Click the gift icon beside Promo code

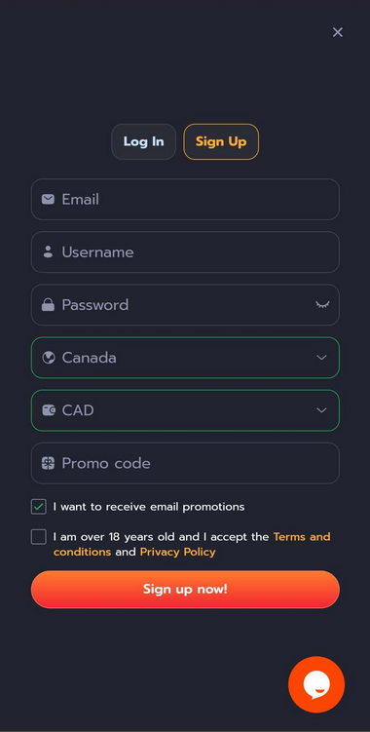click(48, 463)
